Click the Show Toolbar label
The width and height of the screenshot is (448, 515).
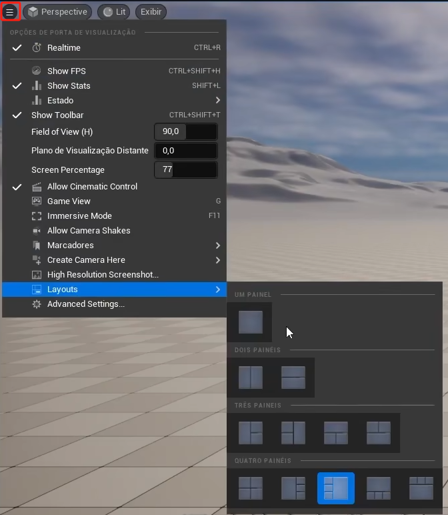point(57,115)
